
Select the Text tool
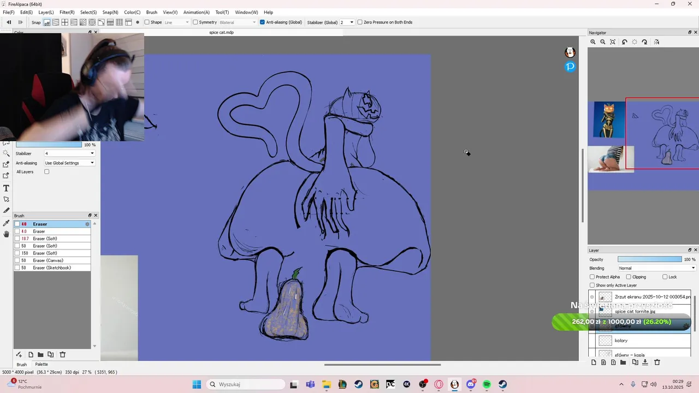6,188
